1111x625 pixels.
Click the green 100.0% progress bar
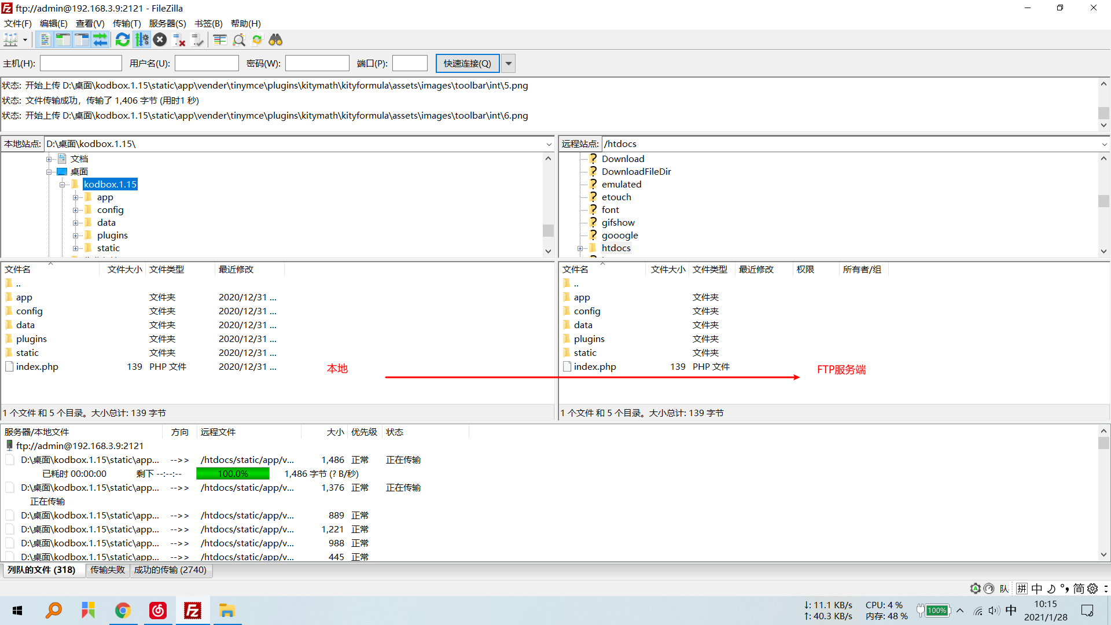tap(233, 474)
